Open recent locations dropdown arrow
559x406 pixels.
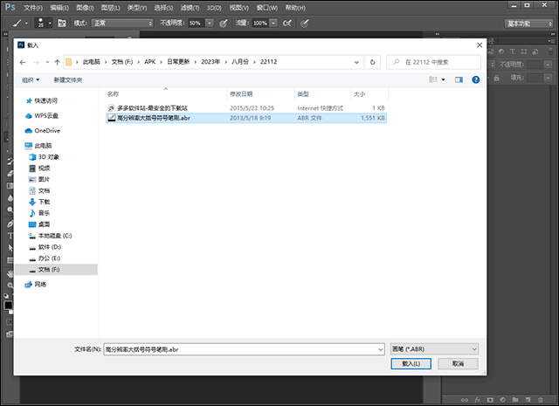(x=47, y=62)
